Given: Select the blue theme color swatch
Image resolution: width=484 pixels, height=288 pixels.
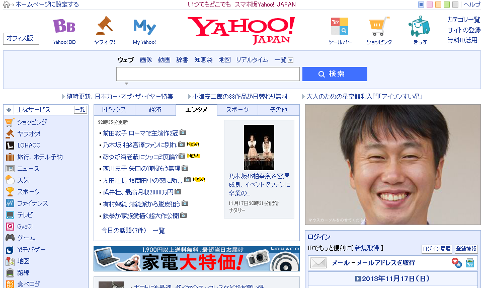Looking at the screenshot, I should click(x=421, y=5).
